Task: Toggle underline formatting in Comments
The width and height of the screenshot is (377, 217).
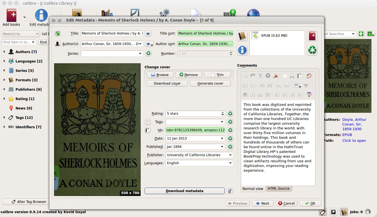Action: [x=260, y=95]
